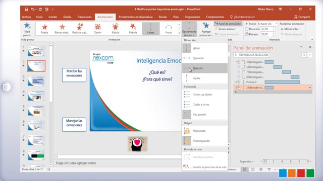
Task: Open animation panel options arrow
Action: tap(301, 47)
